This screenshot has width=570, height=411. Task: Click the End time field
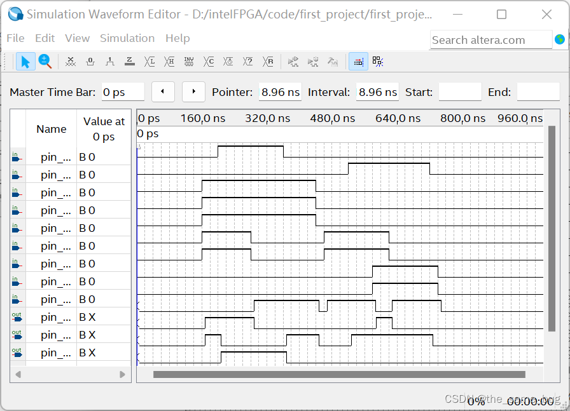[x=538, y=92]
